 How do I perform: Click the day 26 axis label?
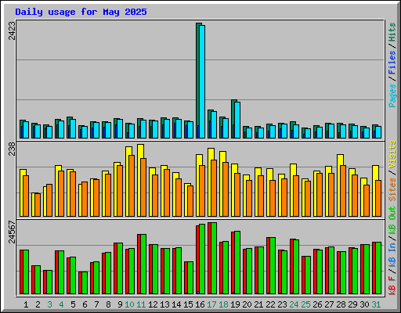317,304
